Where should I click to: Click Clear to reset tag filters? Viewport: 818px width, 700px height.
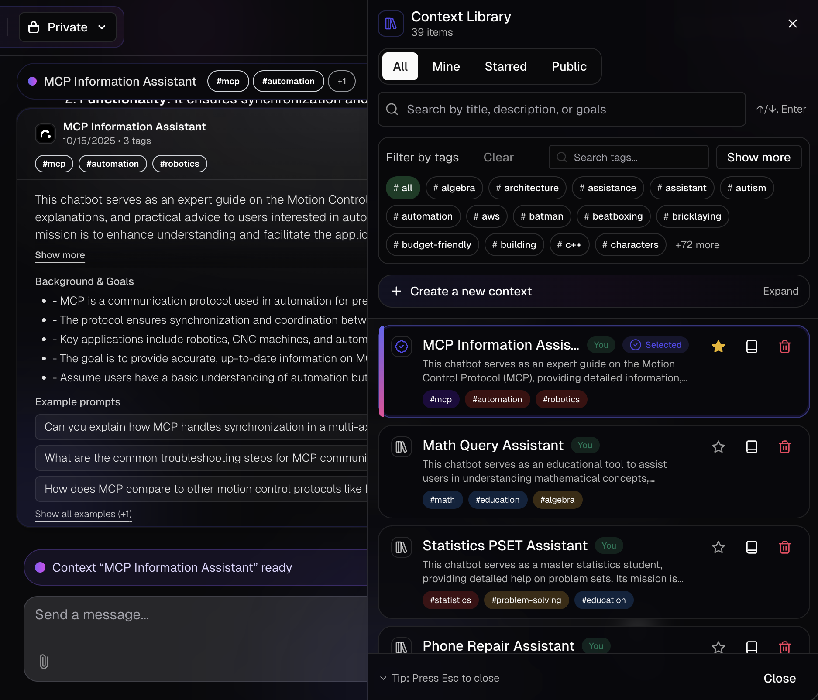tap(498, 157)
